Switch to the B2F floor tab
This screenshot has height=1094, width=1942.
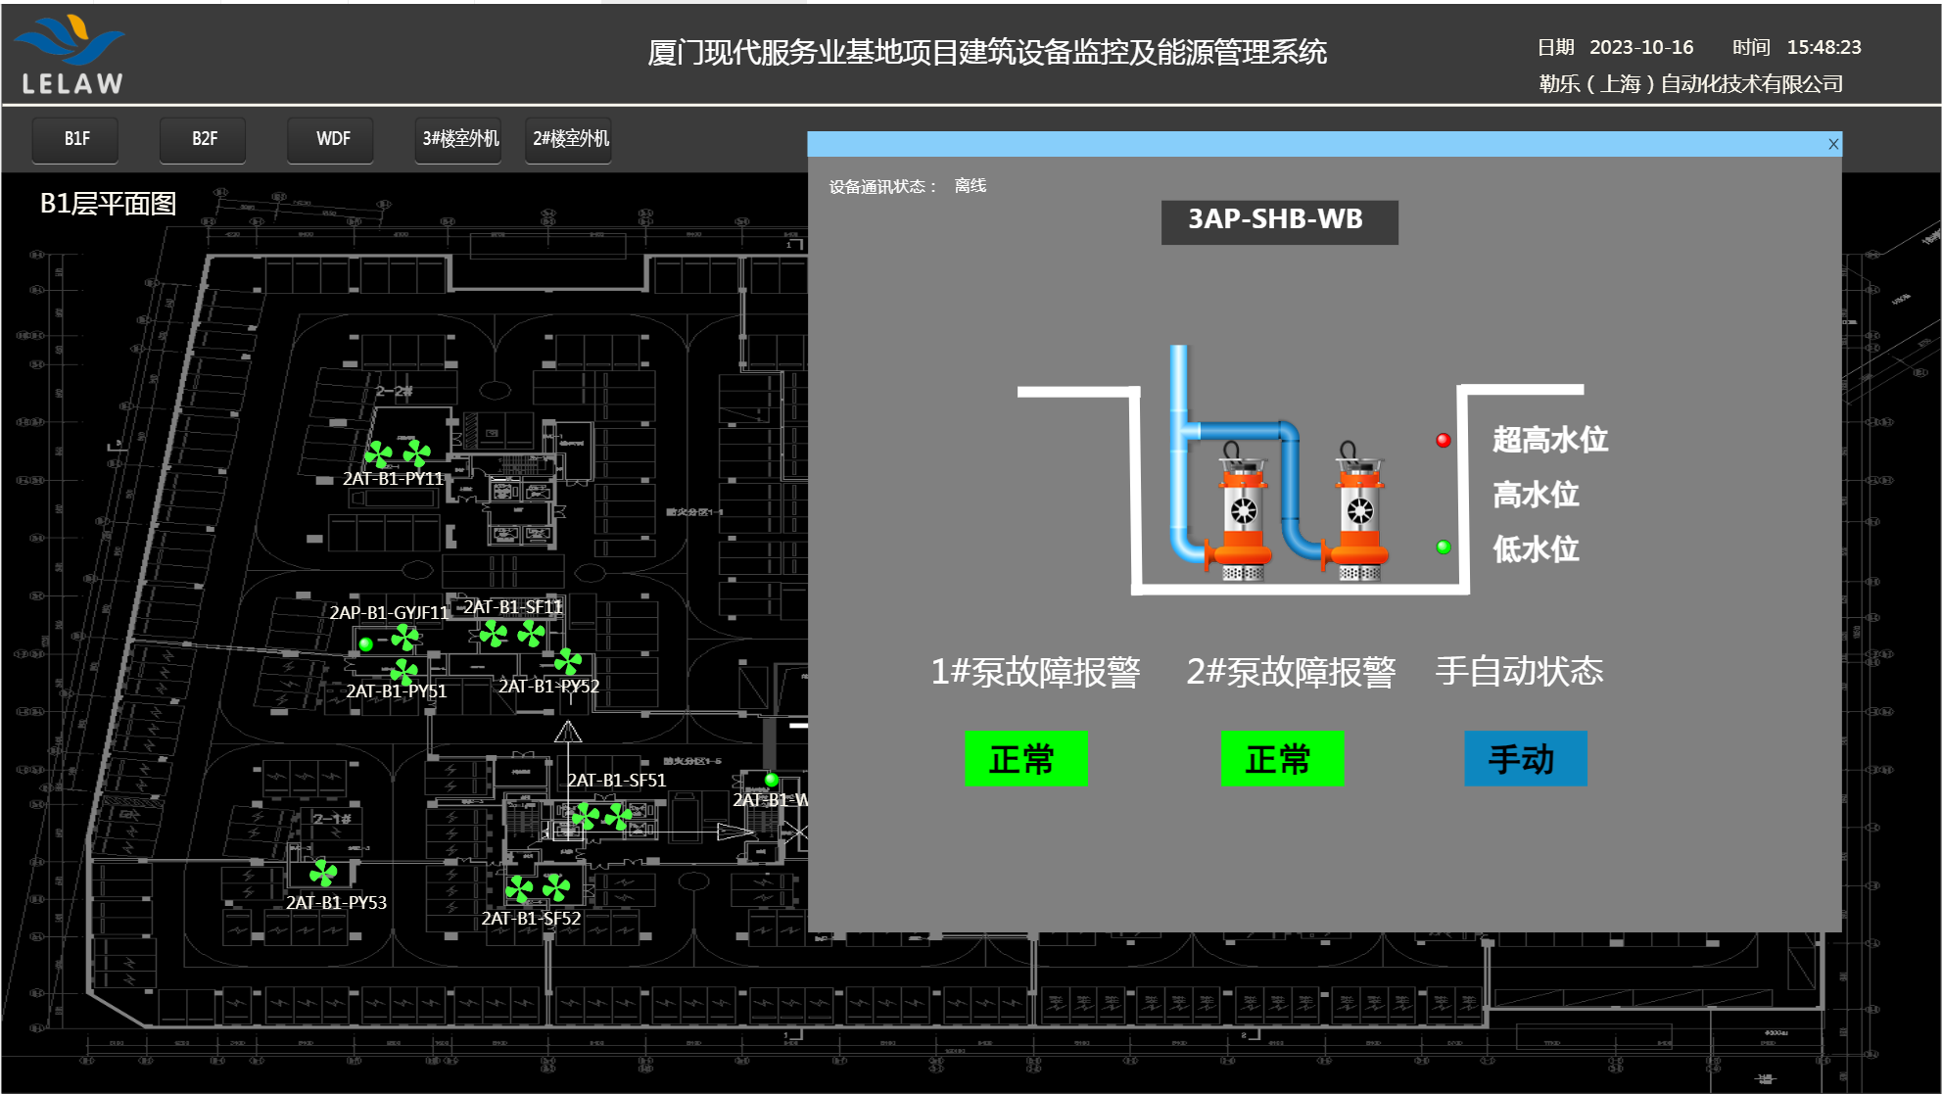204,139
